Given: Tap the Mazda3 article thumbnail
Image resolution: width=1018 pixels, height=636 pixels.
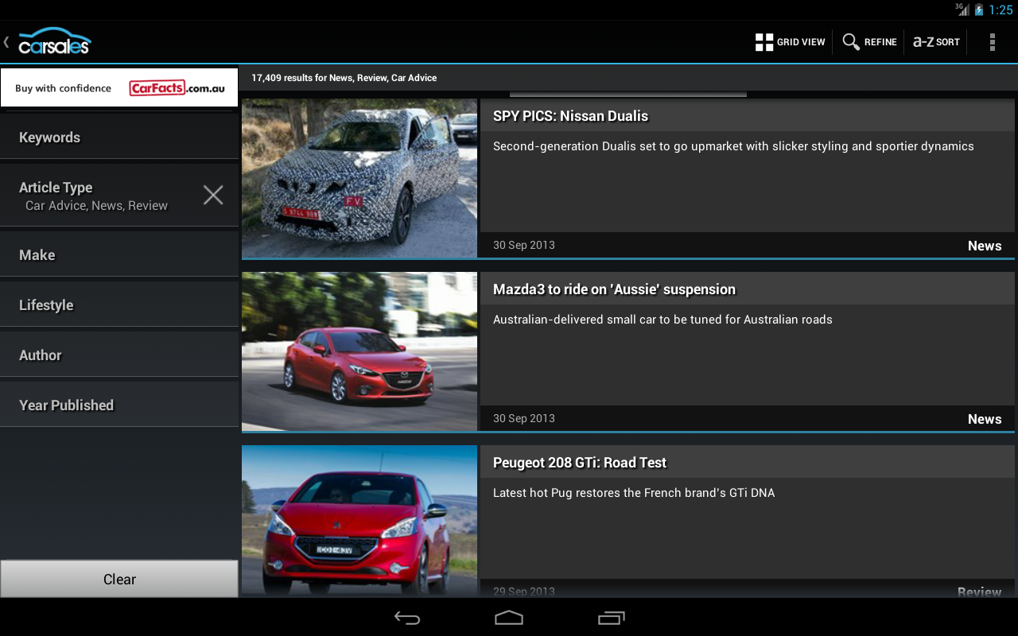Looking at the screenshot, I should [x=359, y=351].
